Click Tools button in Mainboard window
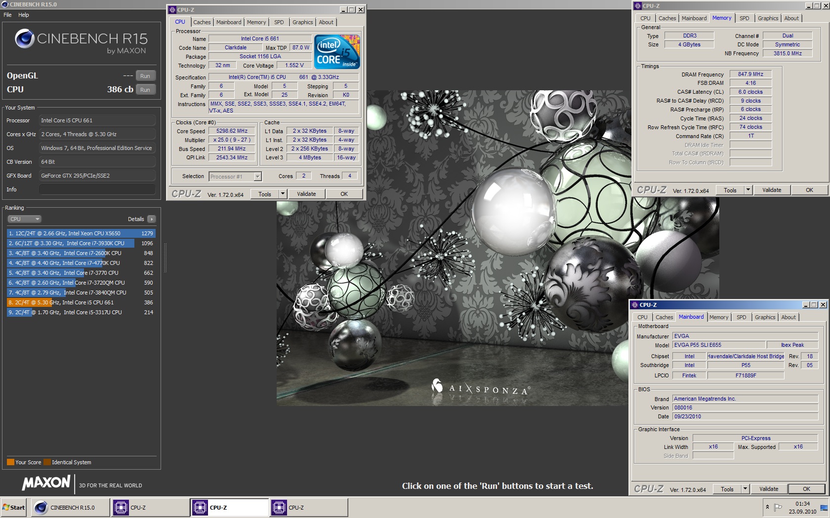The image size is (830, 518). (727, 489)
